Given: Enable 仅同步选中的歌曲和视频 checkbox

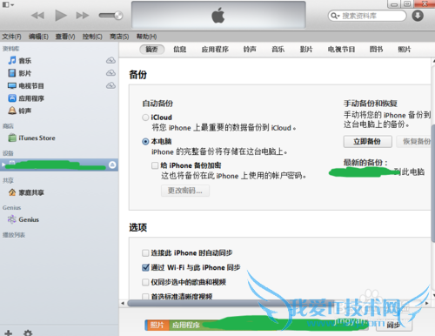Looking at the screenshot, I should tap(145, 282).
